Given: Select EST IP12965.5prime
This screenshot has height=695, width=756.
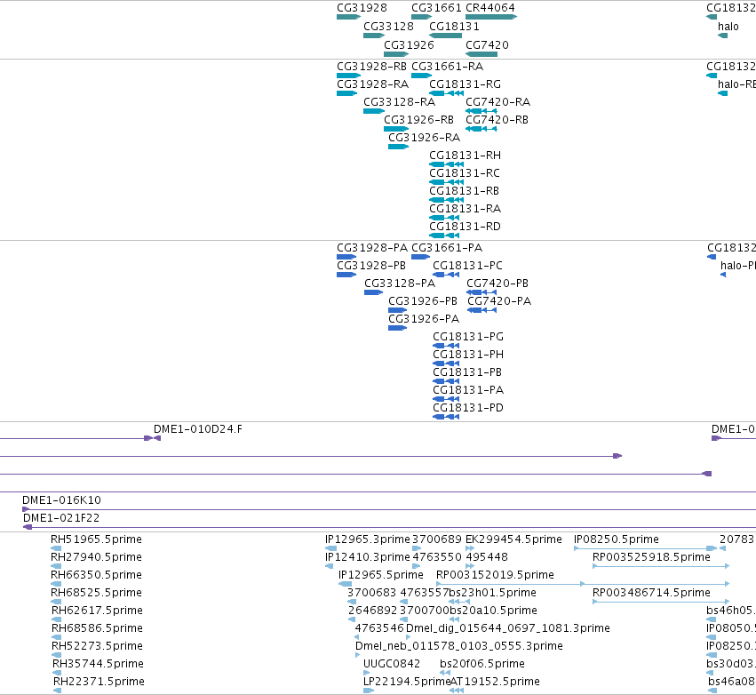Looking at the screenshot, I should [x=345, y=584].
